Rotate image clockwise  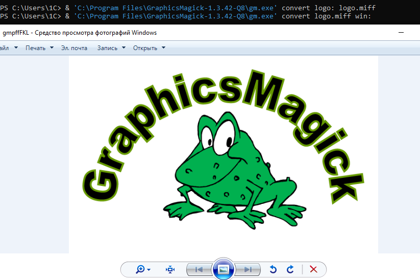tap(290, 269)
